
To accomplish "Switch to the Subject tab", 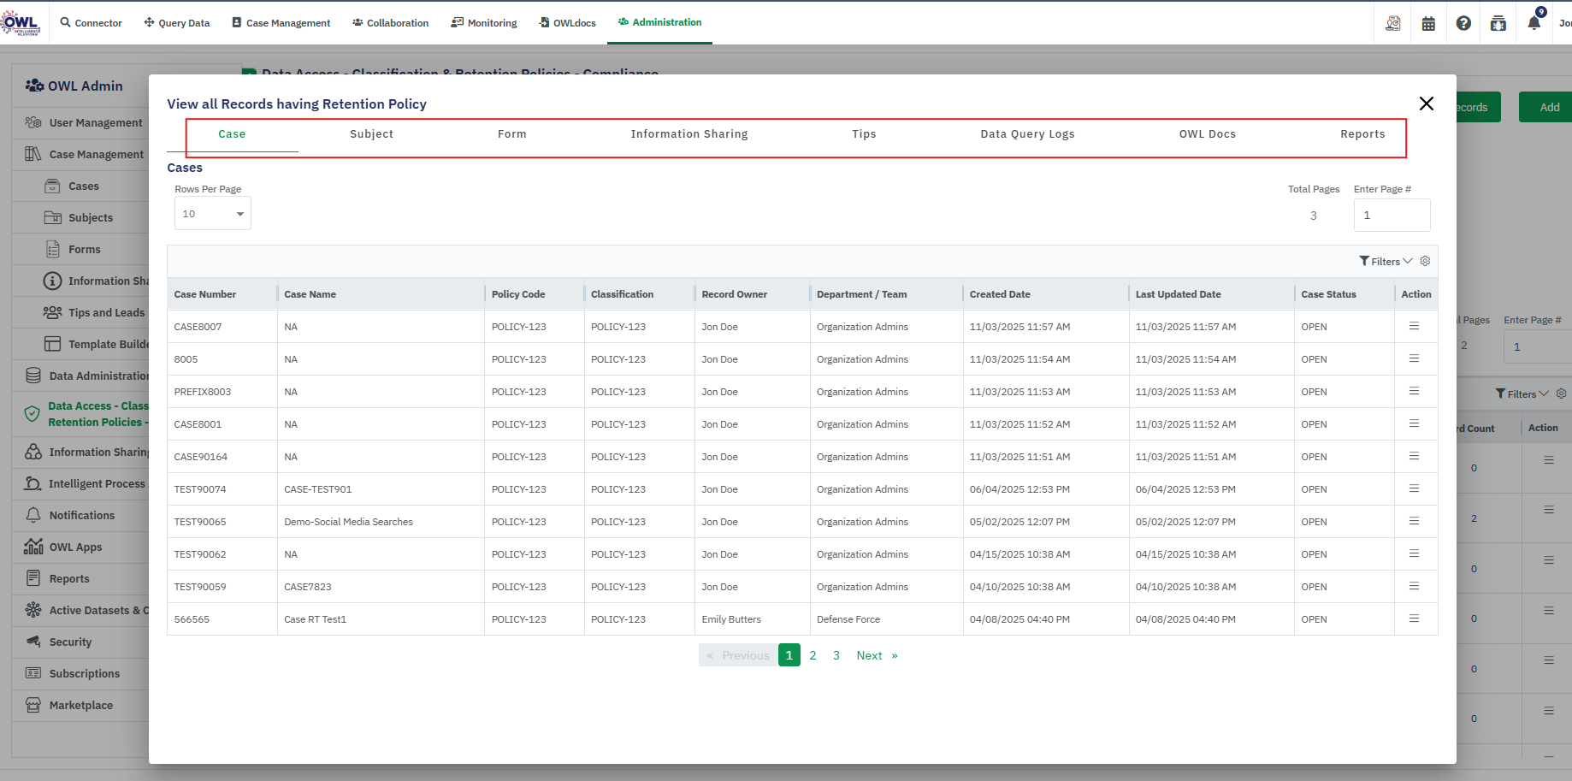I will (x=371, y=134).
